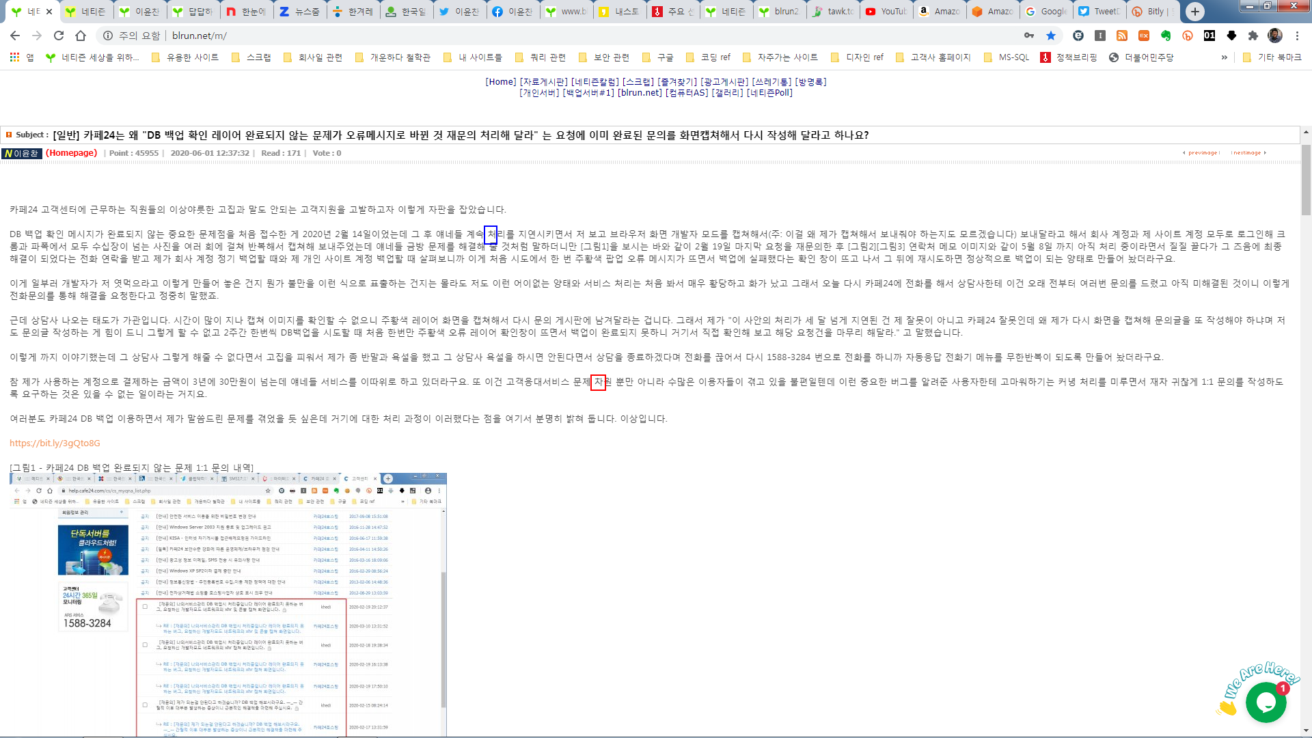Viewport: 1312px width, 738px height.
Task: Click the scrollbar down arrow at bottom right
Action: tap(1305, 730)
